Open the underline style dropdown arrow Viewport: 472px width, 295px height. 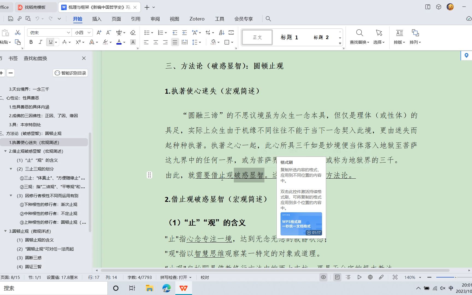[56, 42]
